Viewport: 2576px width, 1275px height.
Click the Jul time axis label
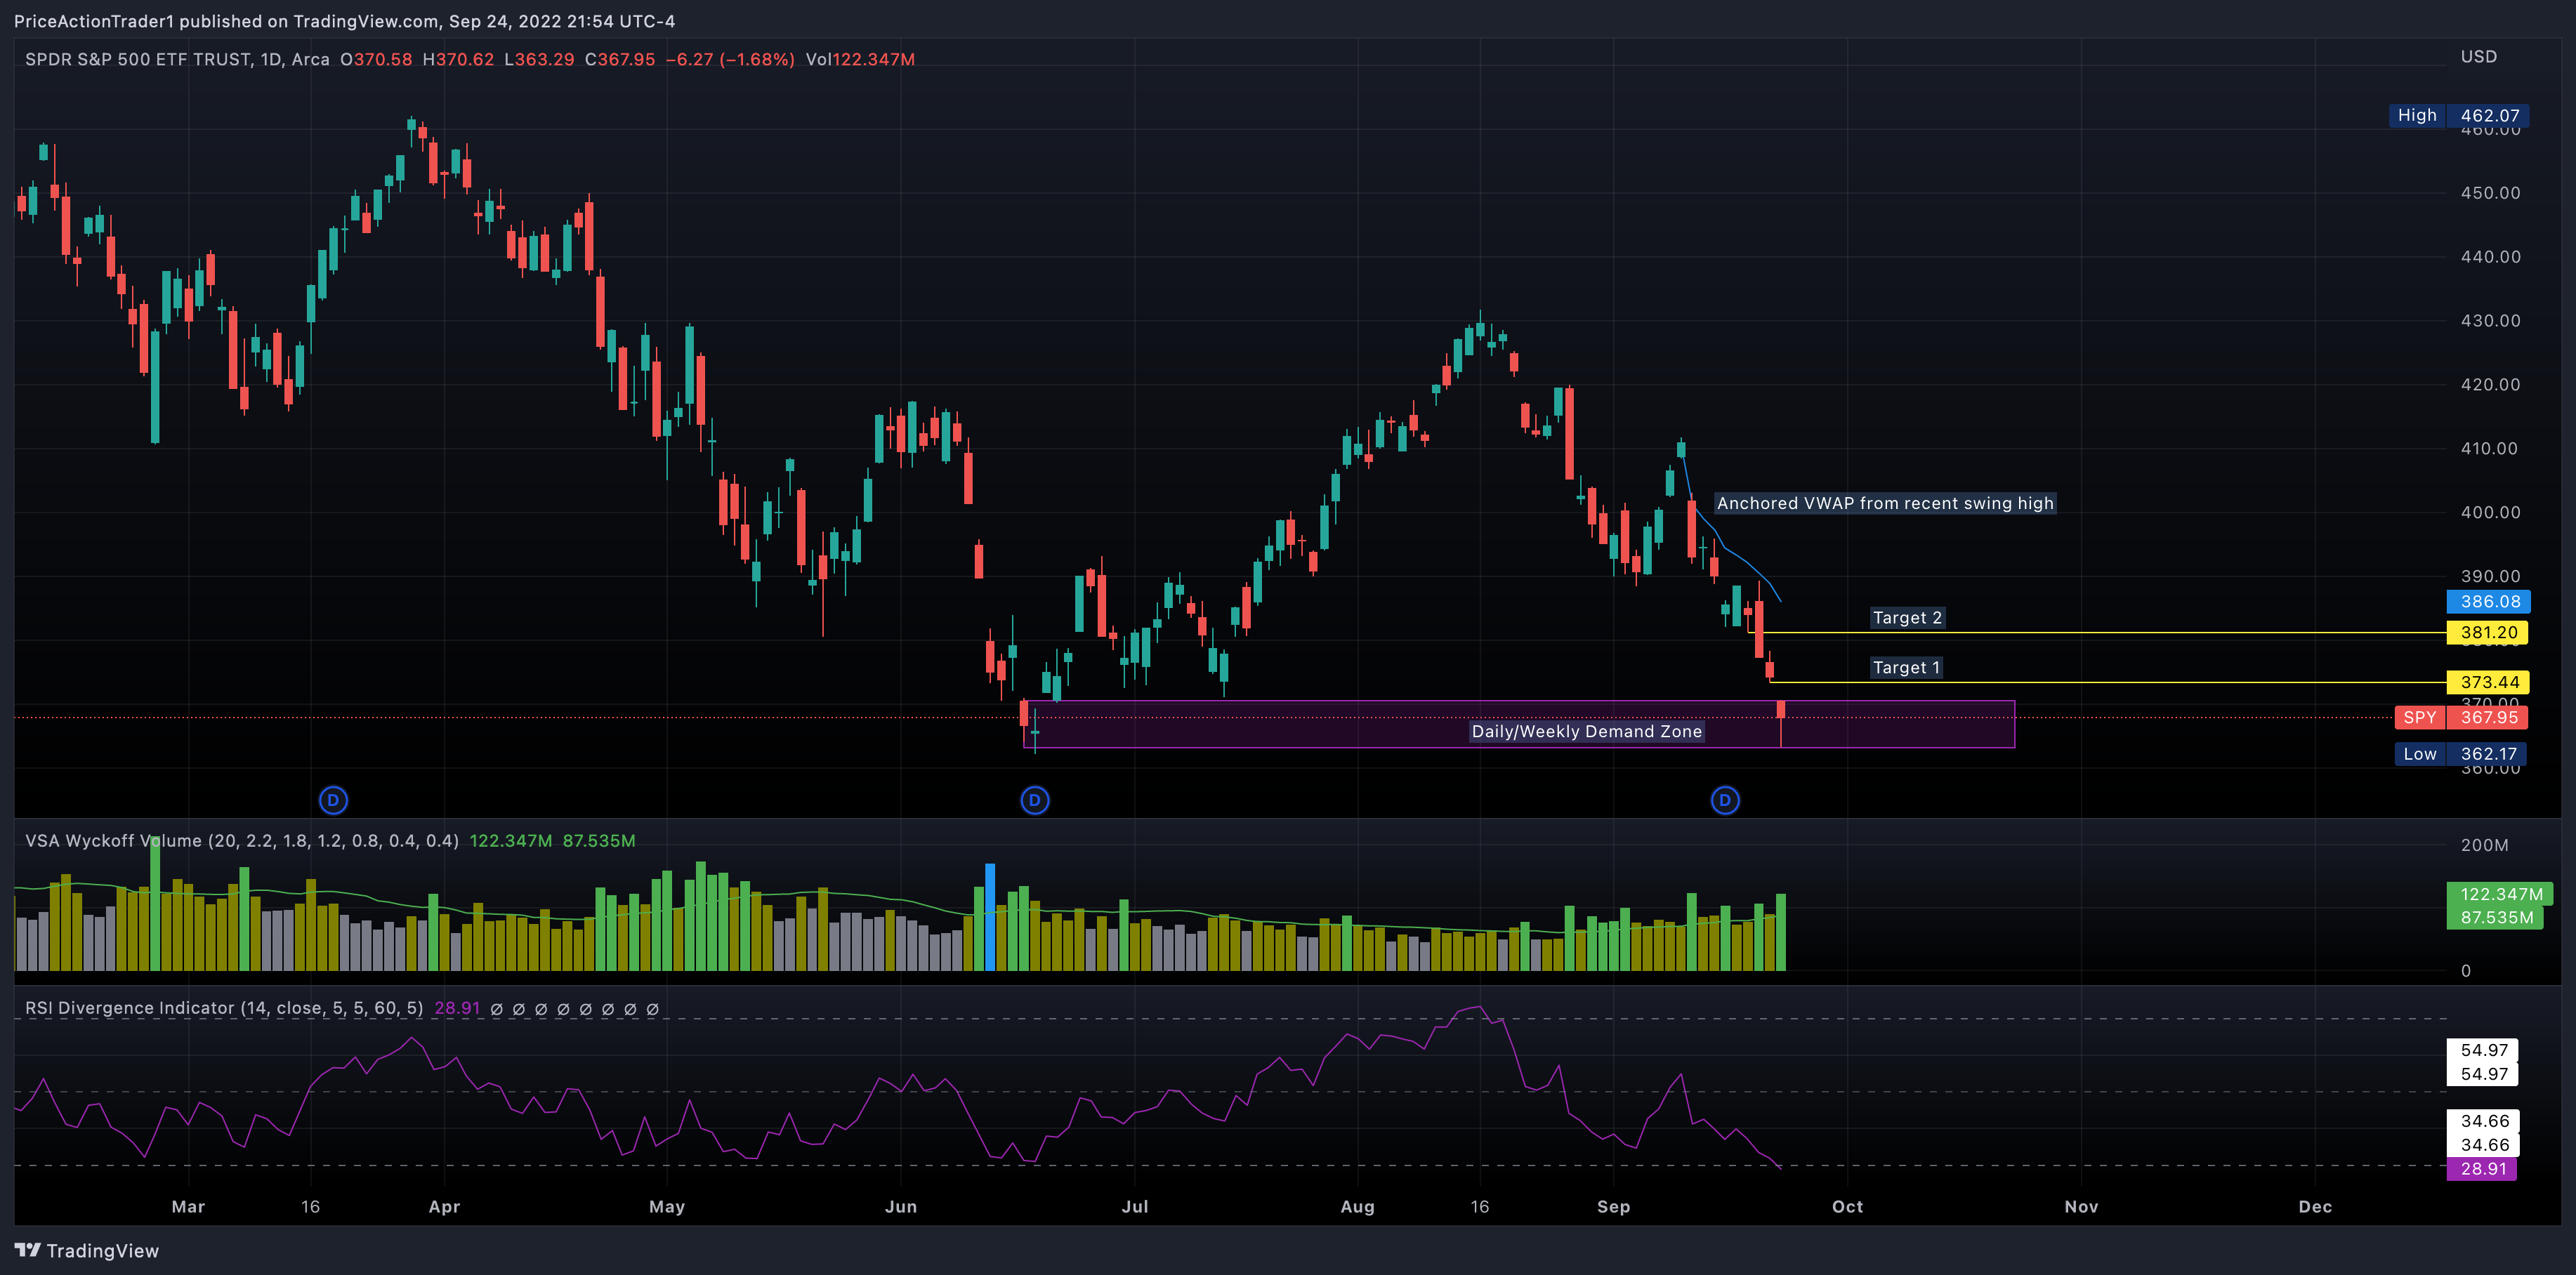point(1135,1207)
